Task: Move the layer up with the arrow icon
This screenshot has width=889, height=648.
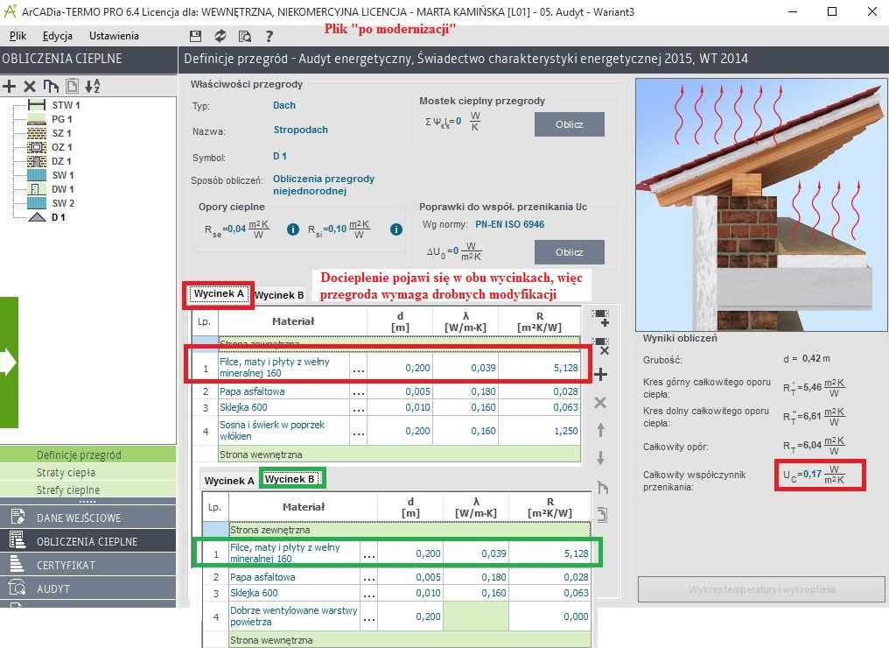Action: point(600,430)
